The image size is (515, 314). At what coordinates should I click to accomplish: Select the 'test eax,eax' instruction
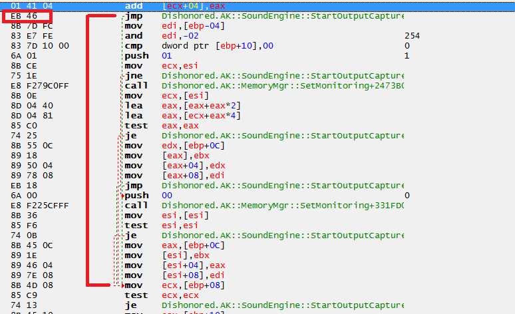pyautogui.click(x=162, y=126)
